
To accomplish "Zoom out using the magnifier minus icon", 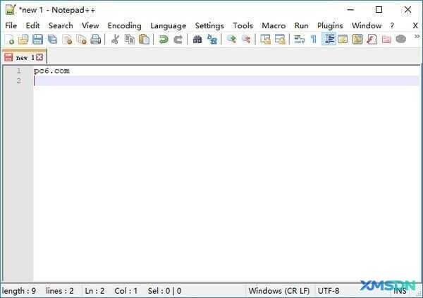I will [246, 40].
